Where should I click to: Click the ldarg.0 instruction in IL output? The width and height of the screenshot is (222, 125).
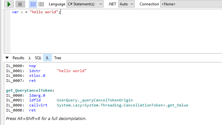[x=37, y=95]
